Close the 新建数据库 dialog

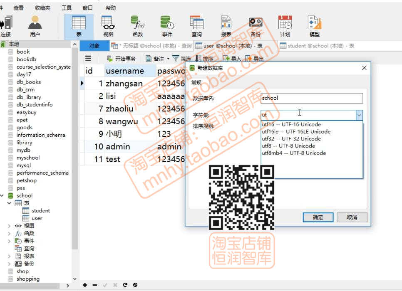point(364,68)
